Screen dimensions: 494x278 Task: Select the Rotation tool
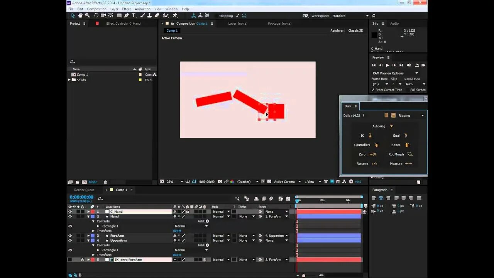(96, 16)
